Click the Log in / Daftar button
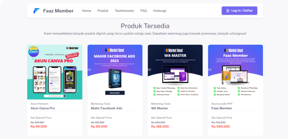Viewport: 288px width, 139px height. 239,11
